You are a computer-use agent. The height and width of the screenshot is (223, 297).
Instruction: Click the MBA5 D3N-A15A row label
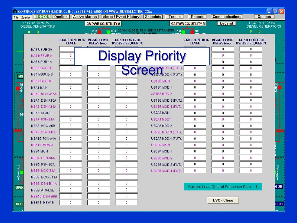point(44,107)
